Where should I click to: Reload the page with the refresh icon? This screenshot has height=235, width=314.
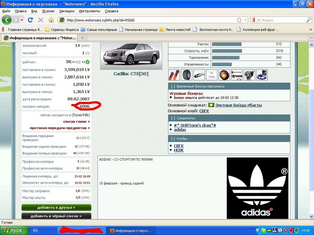point(30,20)
